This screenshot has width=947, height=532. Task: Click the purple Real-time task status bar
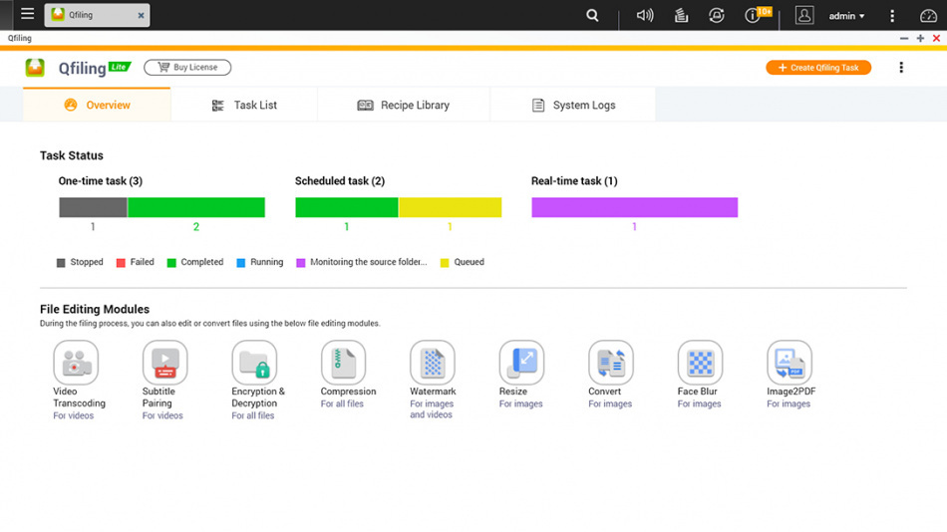pyautogui.click(x=634, y=207)
